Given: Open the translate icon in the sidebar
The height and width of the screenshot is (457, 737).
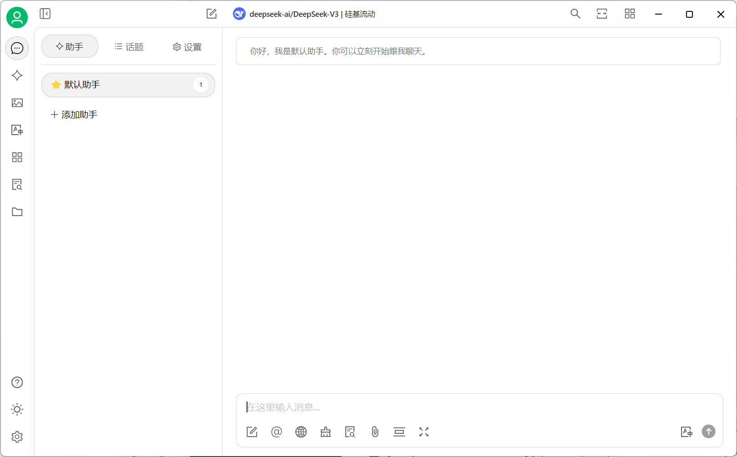Looking at the screenshot, I should (x=17, y=130).
